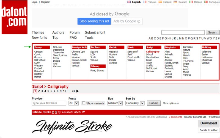Screen dimensions: 220x138
Task: Click Stop seeing this ad
Action: 94,21
